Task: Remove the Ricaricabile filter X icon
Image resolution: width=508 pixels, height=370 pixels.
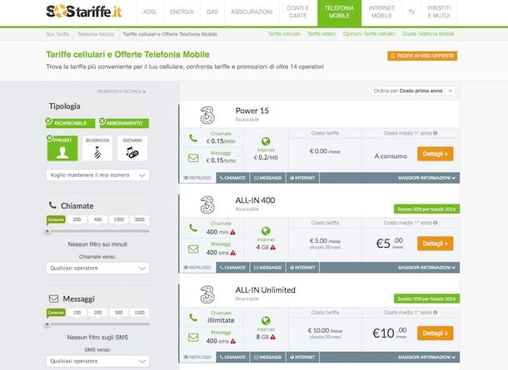Action: [x=48, y=121]
